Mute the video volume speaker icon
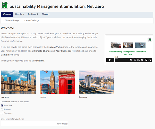The image size is (155, 129). tap(131, 60)
